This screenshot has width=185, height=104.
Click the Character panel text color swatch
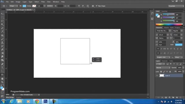pyautogui.click(x=179, y=45)
